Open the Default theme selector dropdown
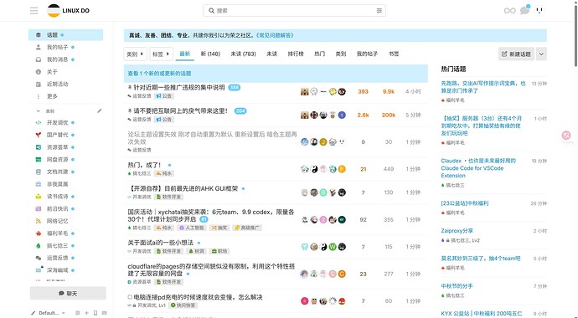Screen dimensions: 578x318 49,313
